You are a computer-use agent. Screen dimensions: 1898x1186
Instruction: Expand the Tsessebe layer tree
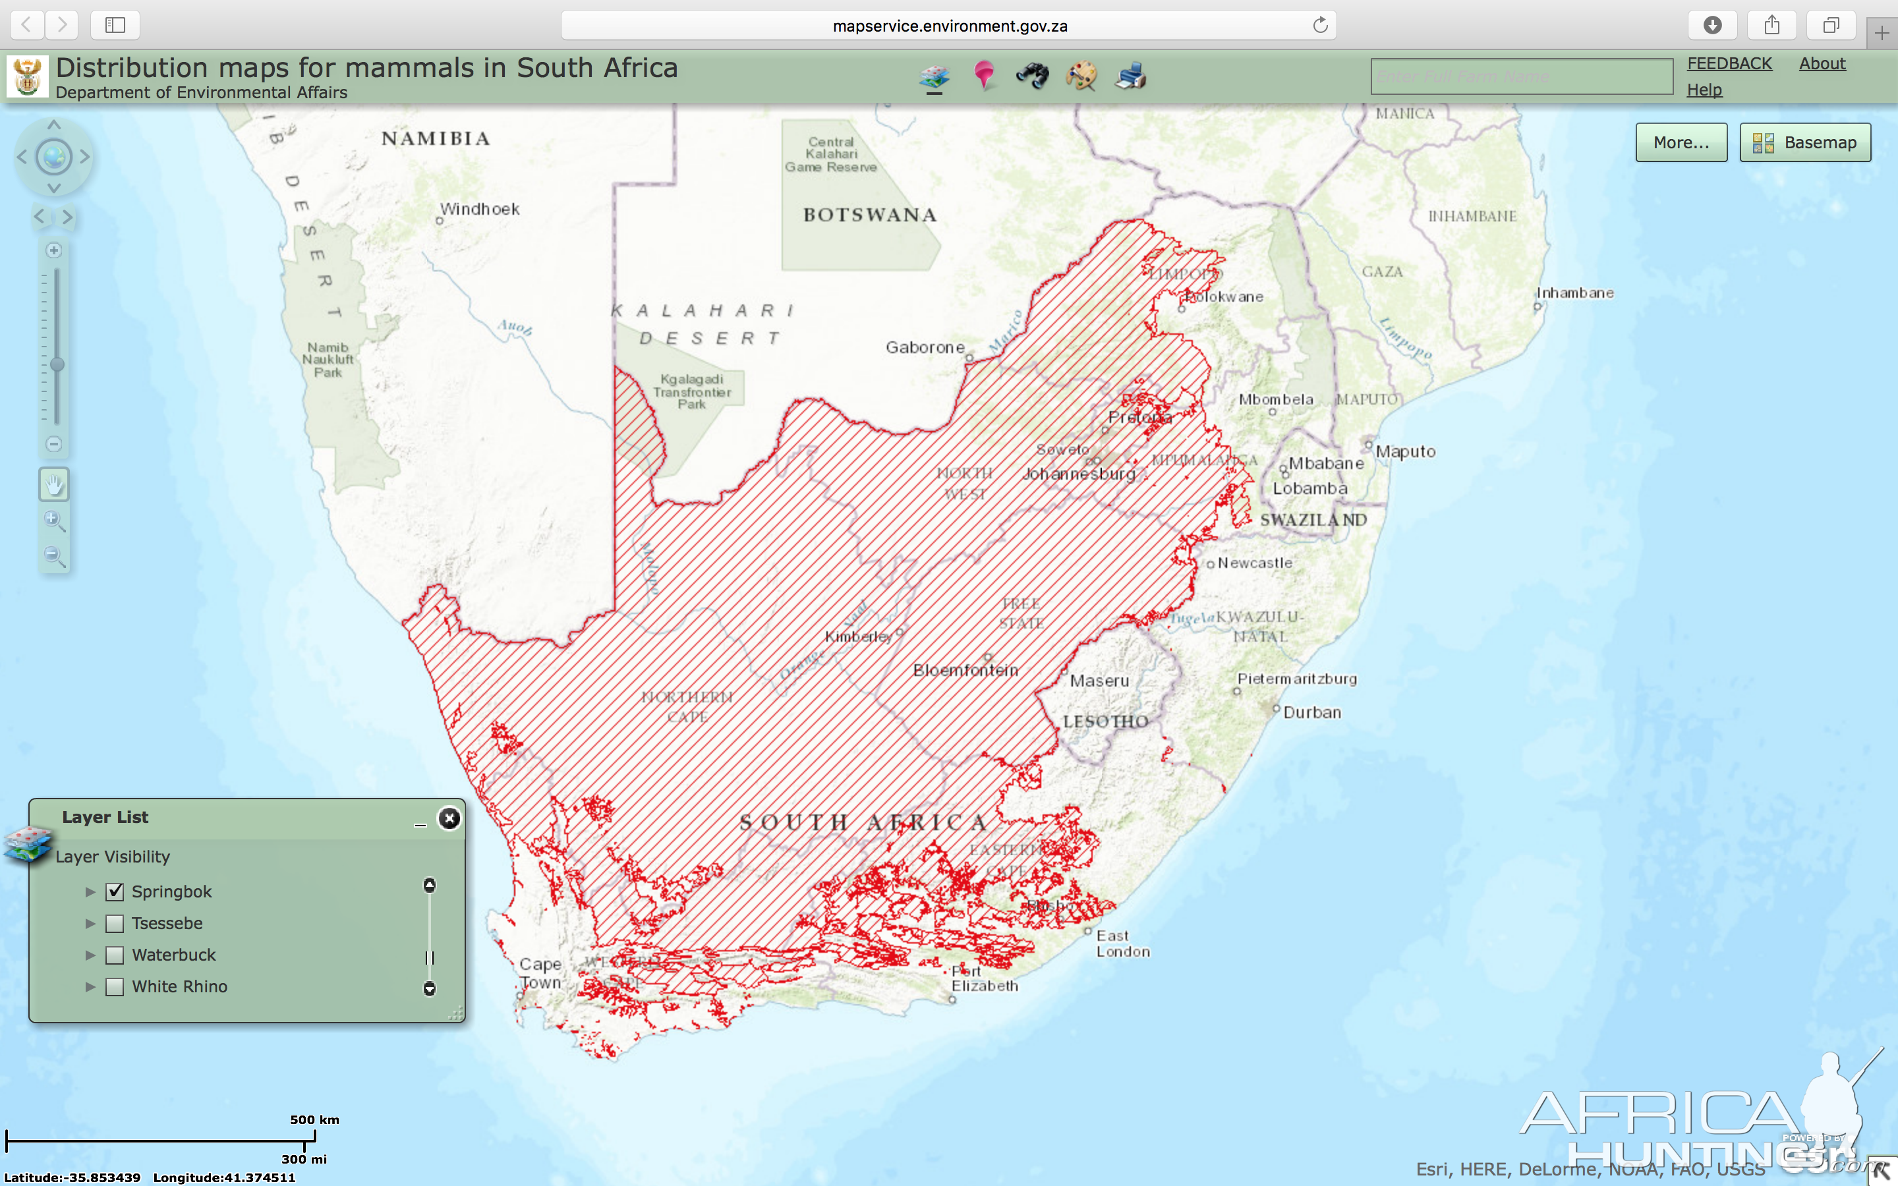click(90, 923)
